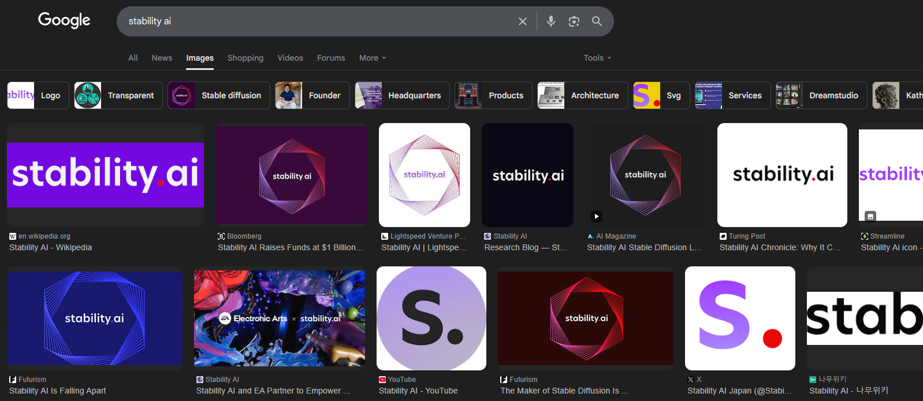Start voice search with the microphone icon

551,21
